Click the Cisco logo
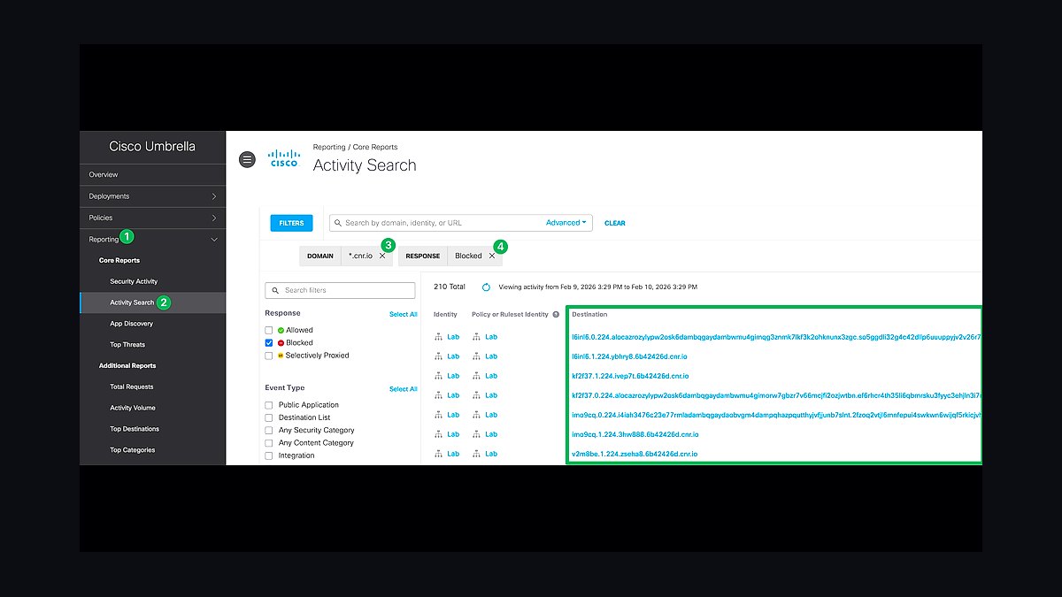Screen dimensions: 1062x597 pyautogui.click(x=284, y=158)
